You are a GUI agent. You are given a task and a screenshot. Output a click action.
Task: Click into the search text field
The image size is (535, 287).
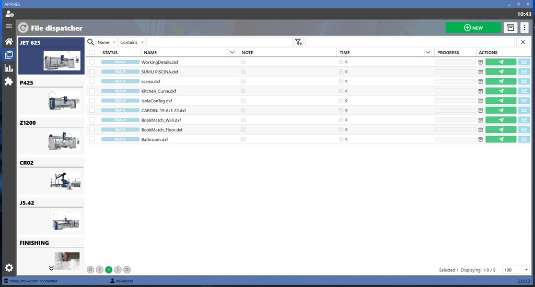(220, 42)
